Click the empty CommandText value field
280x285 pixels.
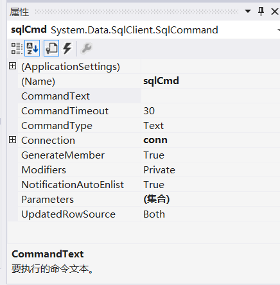coord(211,96)
